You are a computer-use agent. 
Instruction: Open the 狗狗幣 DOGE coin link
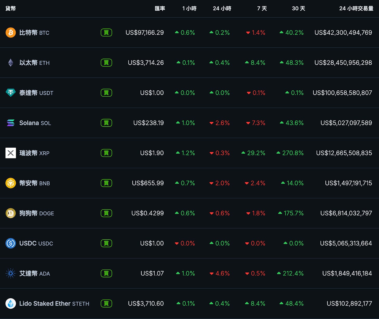37,213
